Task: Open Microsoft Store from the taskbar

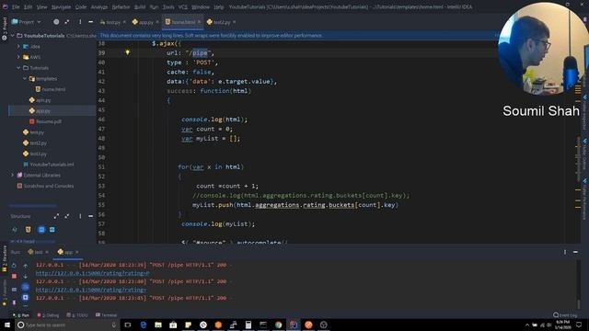Action: click(x=173, y=325)
